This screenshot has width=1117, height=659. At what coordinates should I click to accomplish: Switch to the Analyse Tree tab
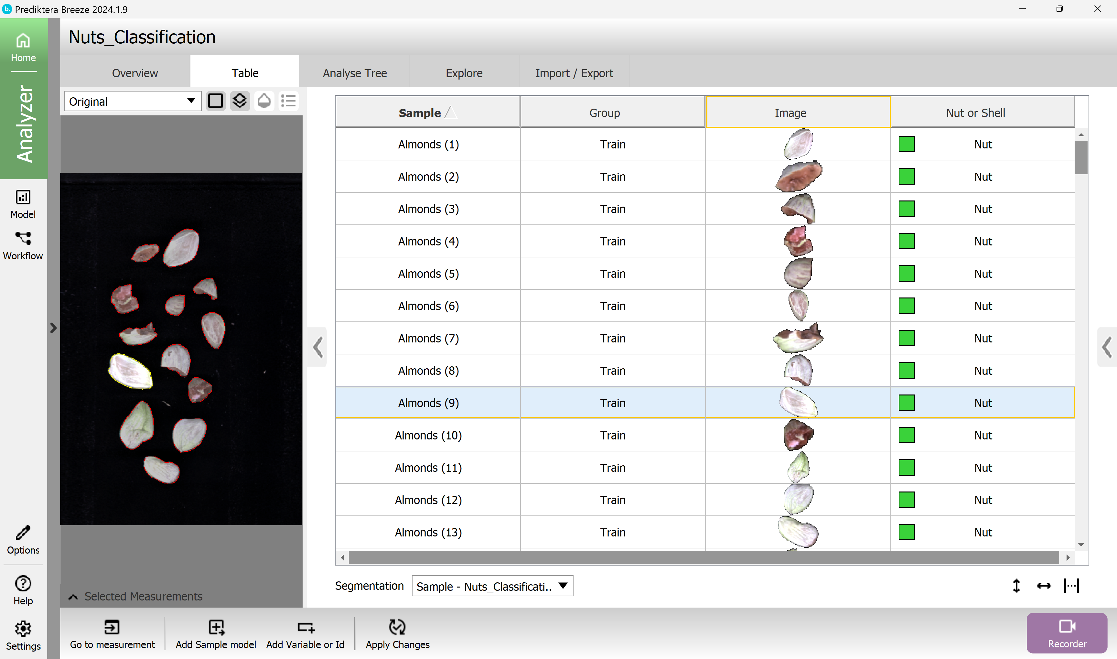[x=354, y=73]
